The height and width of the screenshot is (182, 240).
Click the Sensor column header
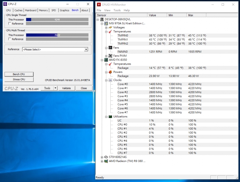point(122,15)
